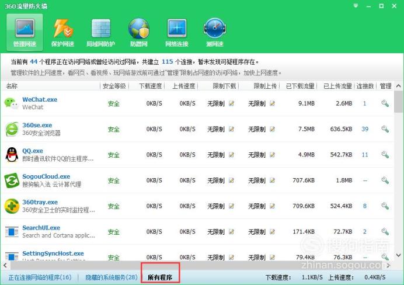
Task: Sort by 连接数 column header
Action: pyautogui.click(x=365, y=86)
